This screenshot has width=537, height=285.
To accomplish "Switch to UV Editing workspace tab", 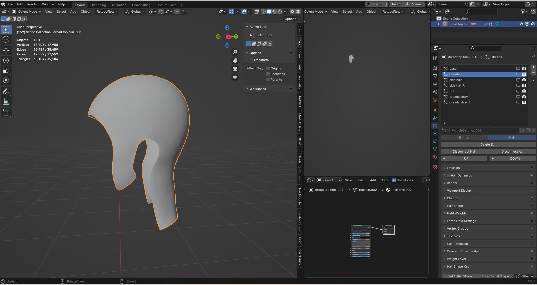I will pyautogui.click(x=98, y=5).
